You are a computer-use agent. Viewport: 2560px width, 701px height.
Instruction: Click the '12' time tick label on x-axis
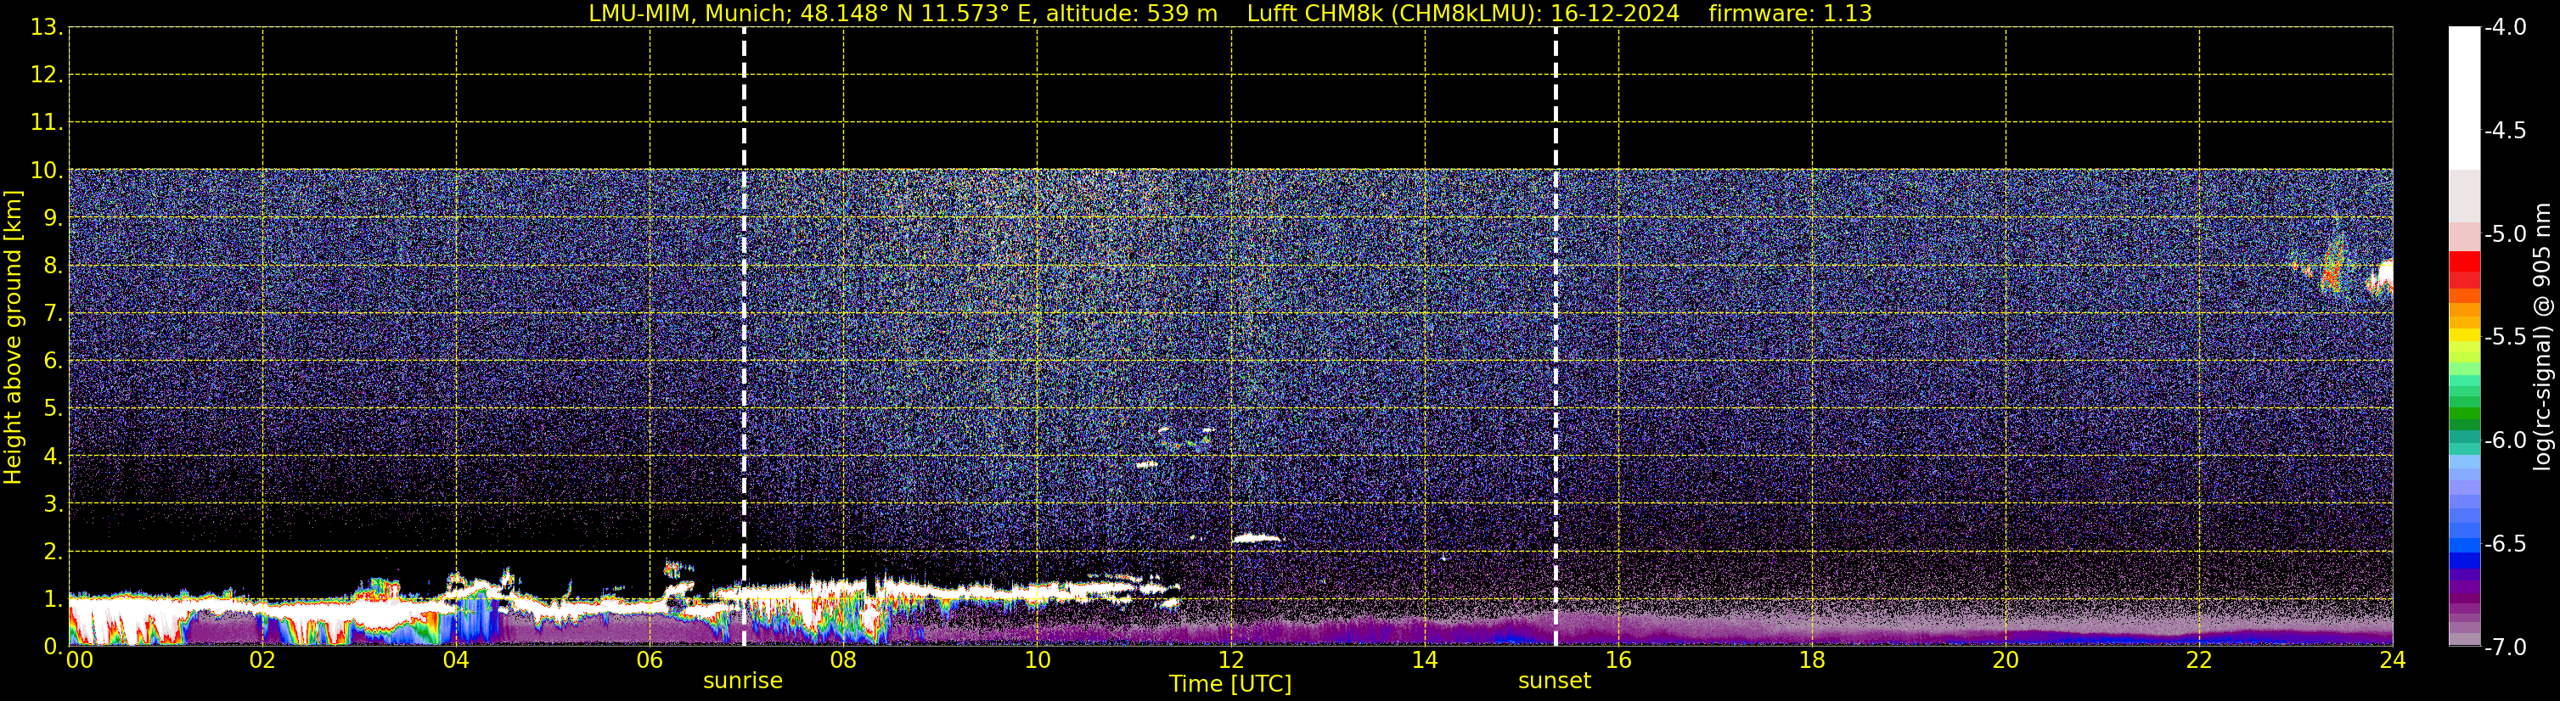coord(1231,660)
